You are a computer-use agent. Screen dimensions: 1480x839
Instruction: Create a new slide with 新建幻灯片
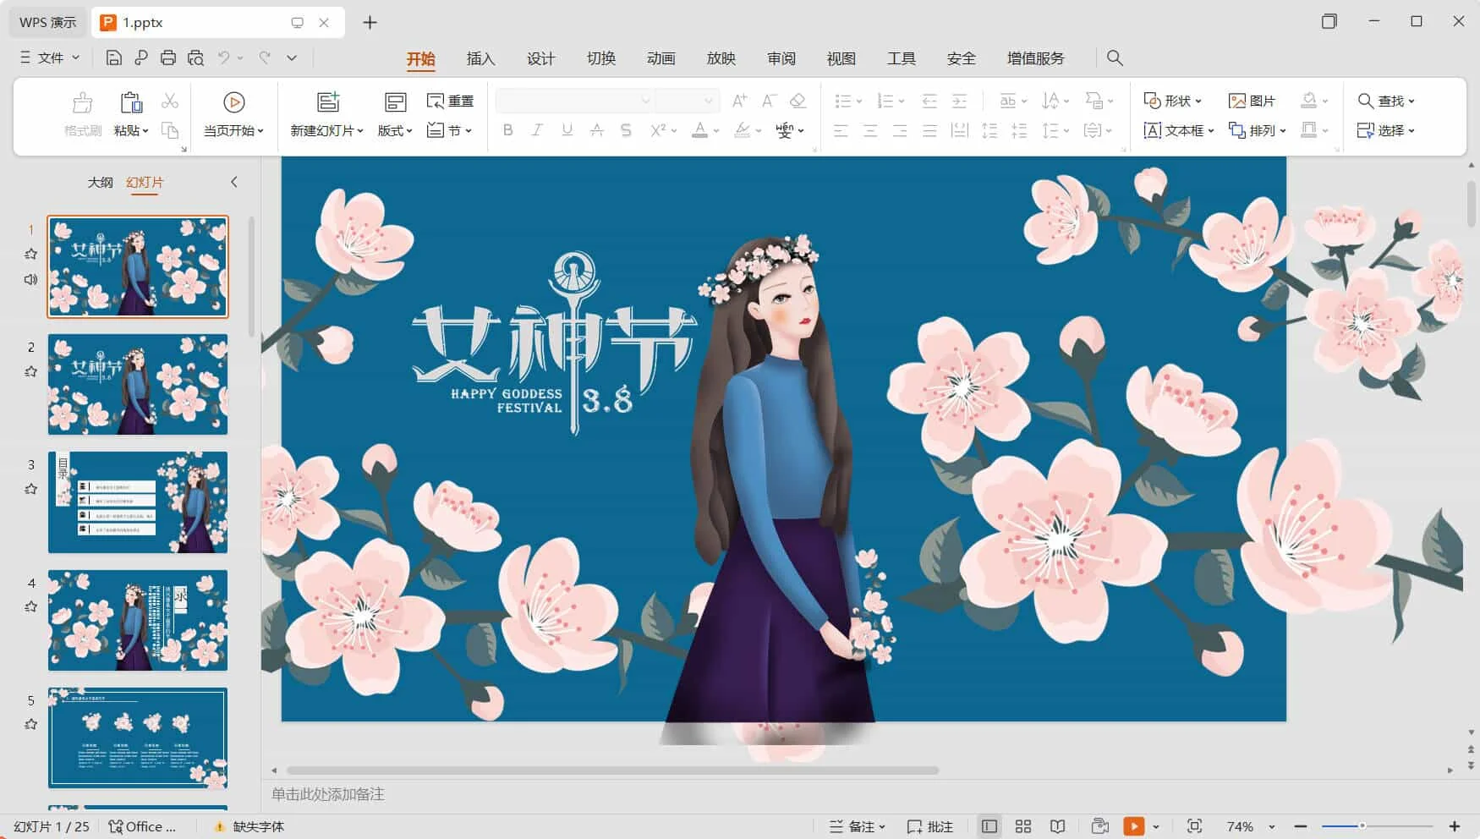coord(324,114)
